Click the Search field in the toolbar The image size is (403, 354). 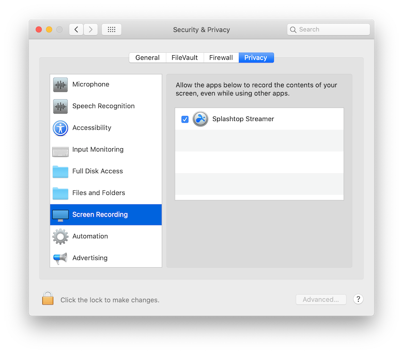[329, 29]
